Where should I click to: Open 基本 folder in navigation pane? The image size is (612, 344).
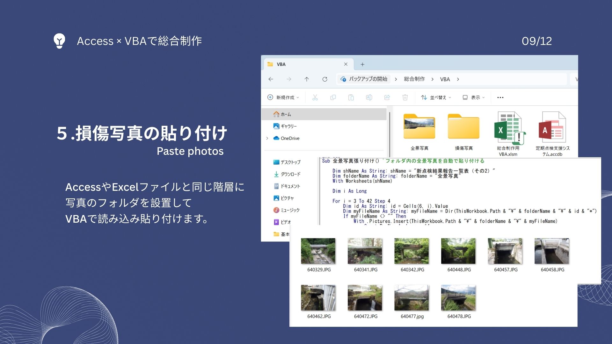(x=282, y=234)
